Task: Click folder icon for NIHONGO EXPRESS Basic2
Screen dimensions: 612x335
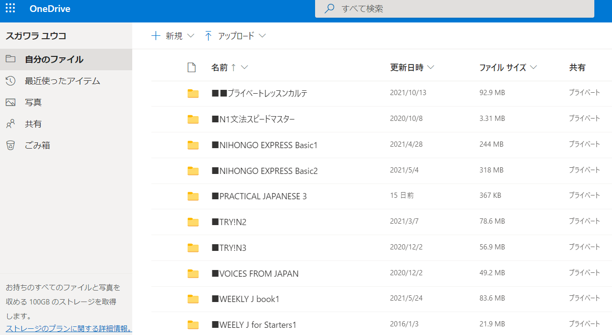Action: point(193,171)
